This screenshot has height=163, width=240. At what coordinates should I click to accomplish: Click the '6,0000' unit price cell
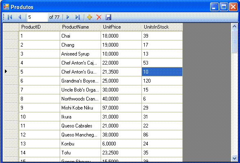pyautogui.click(x=121, y=143)
